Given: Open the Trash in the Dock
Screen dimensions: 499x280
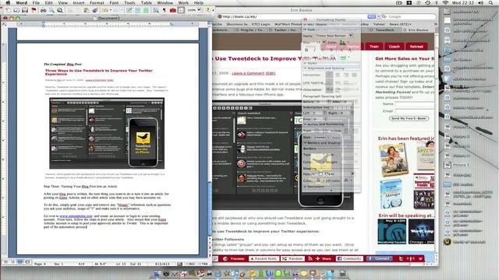Looking at the screenshot, I should (x=342, y=273).
